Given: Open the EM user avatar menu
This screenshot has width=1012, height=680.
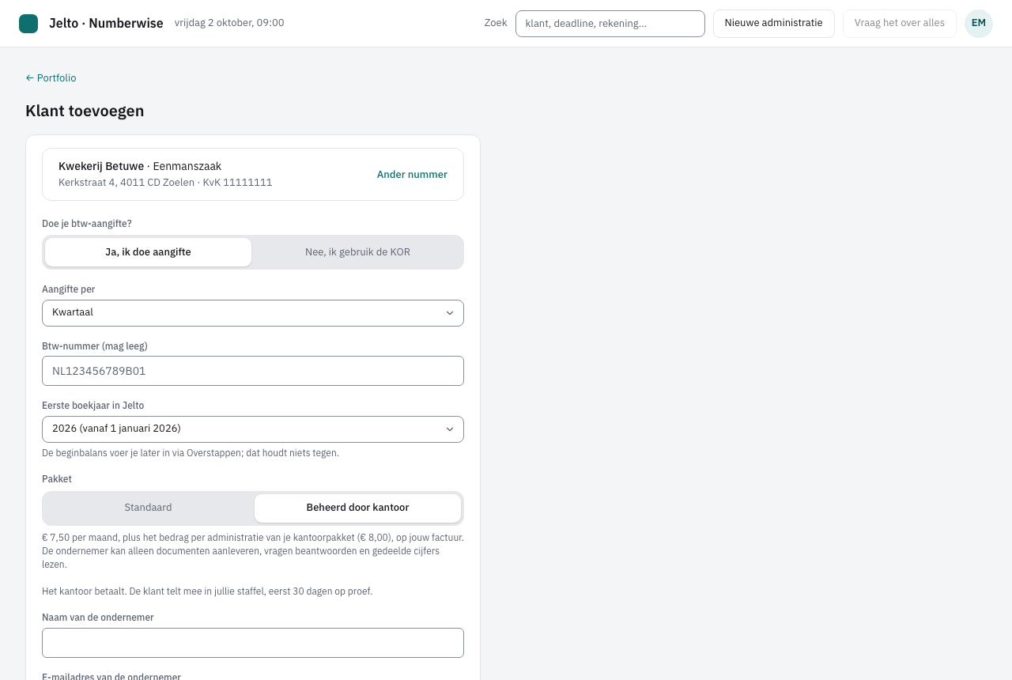Looking at the screenshot, I should [979, 24].
